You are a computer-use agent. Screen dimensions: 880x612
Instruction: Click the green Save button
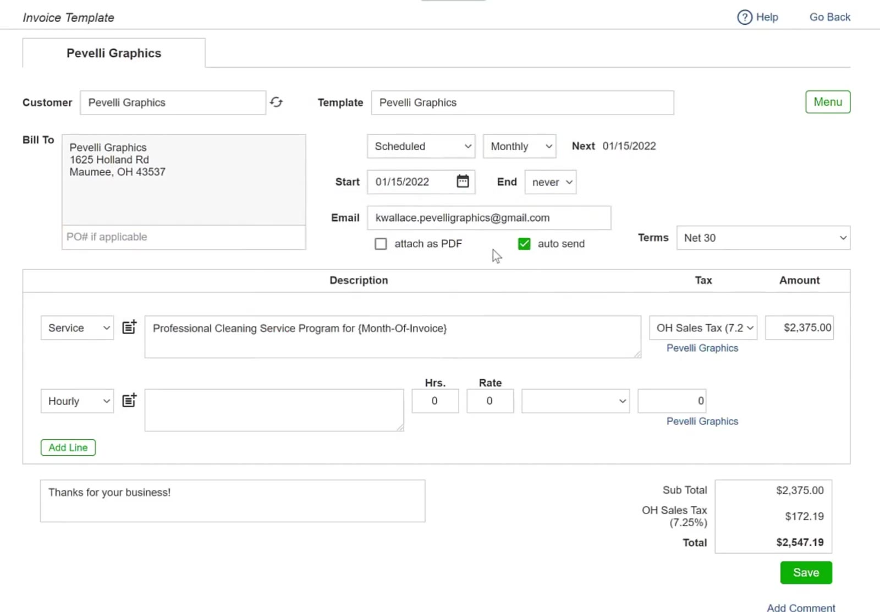[806, 573]
